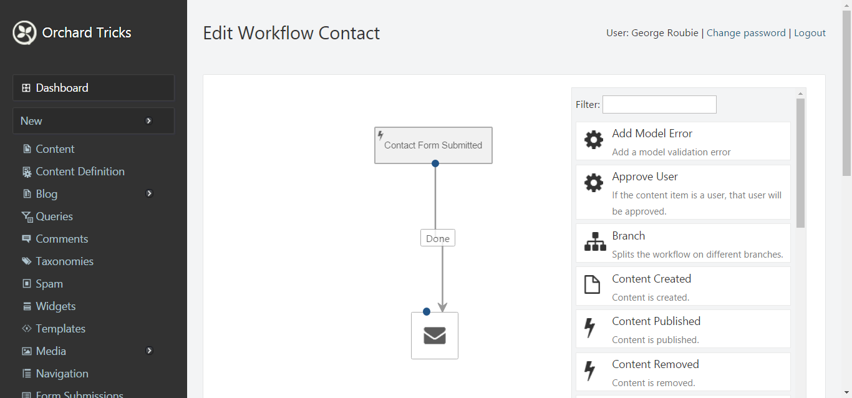Open the Dashboard menu item

pyautogui.click(x=94, y=88)
